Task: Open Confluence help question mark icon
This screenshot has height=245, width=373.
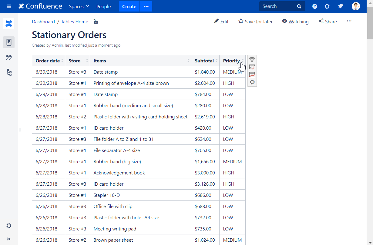Action: 314,6
